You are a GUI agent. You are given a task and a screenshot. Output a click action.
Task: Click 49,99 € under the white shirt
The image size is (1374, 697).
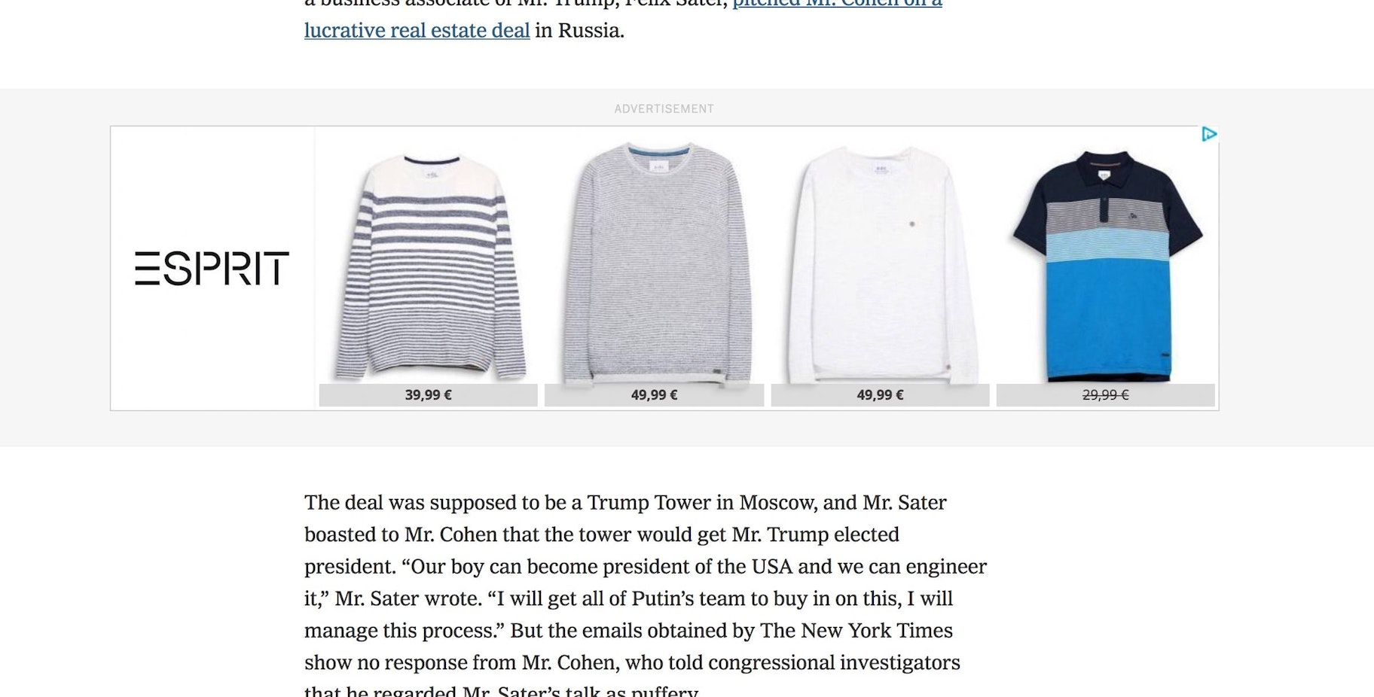click(880, 395)
